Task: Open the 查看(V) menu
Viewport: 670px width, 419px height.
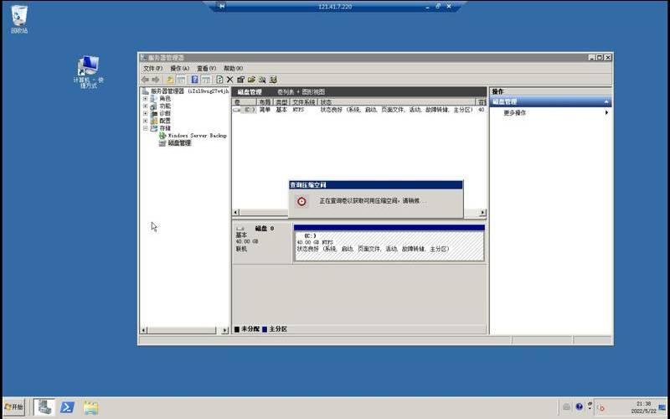Action: tap(206, 68)
